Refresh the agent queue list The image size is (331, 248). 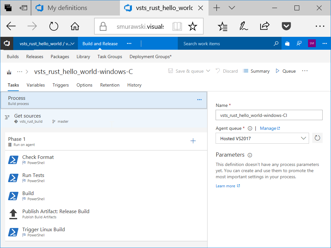pyautogui.click(x=317, y=138)
